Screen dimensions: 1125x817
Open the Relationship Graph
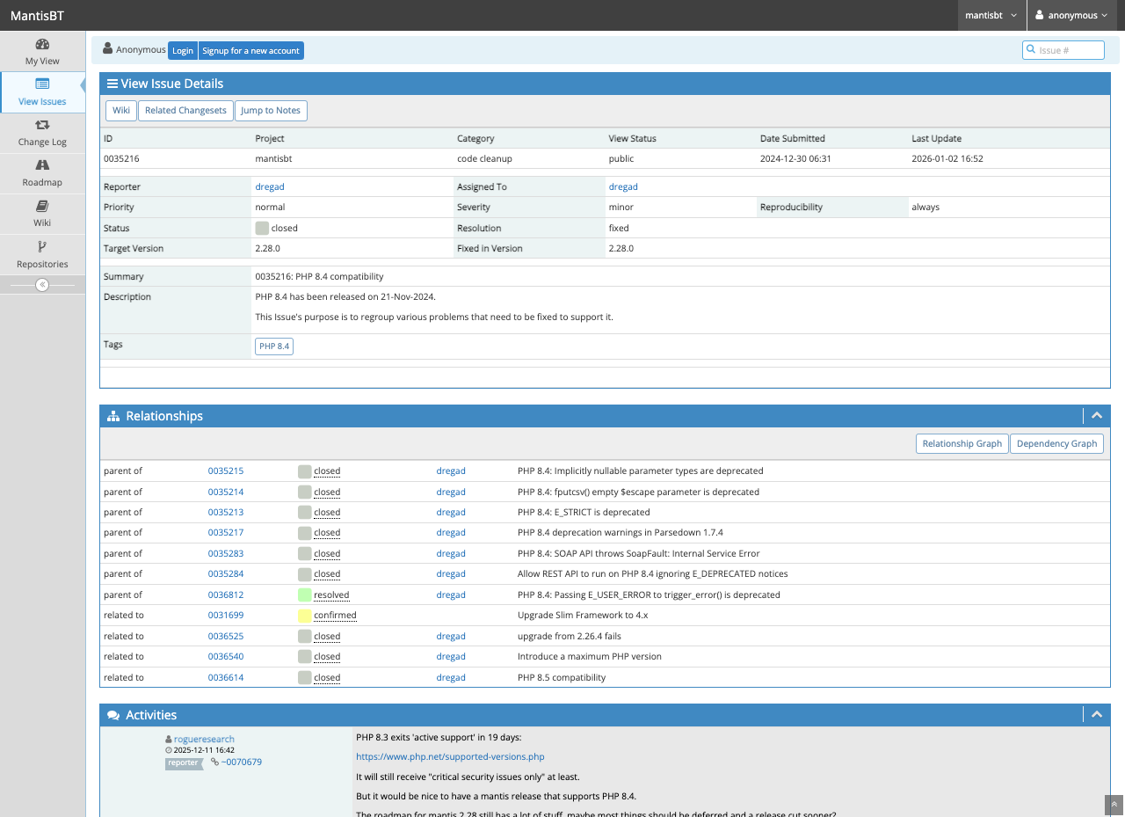point(962,444)
